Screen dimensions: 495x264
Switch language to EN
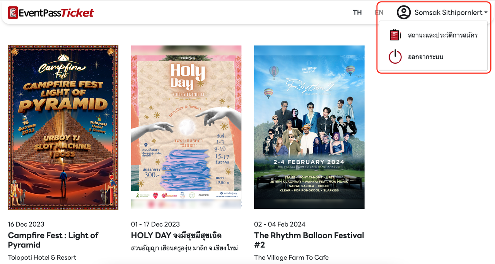click(379, 12)
